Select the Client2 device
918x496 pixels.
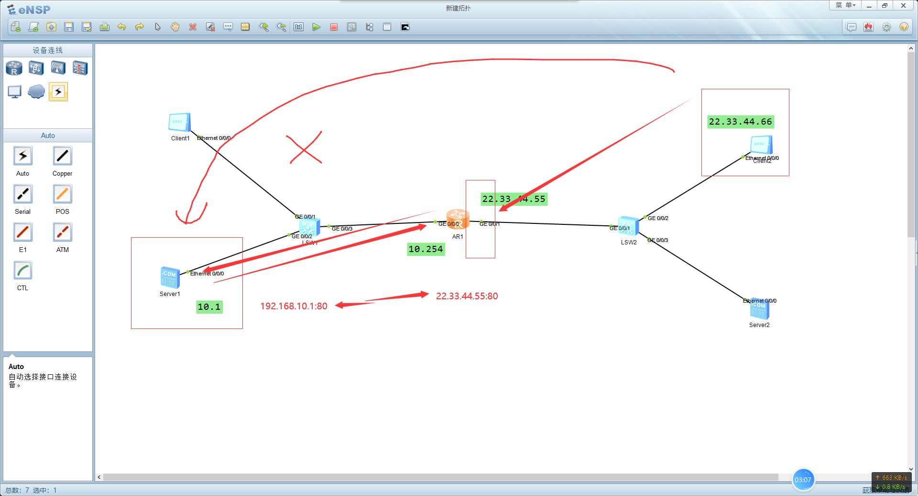762,145
